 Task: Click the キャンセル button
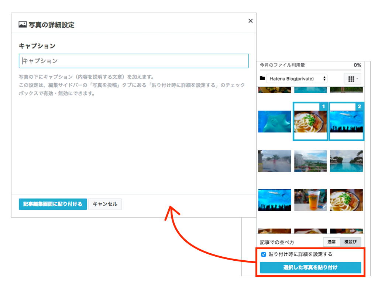105,204
